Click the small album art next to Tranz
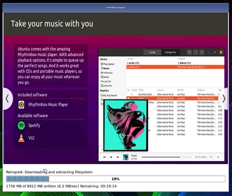 [126, 157]
